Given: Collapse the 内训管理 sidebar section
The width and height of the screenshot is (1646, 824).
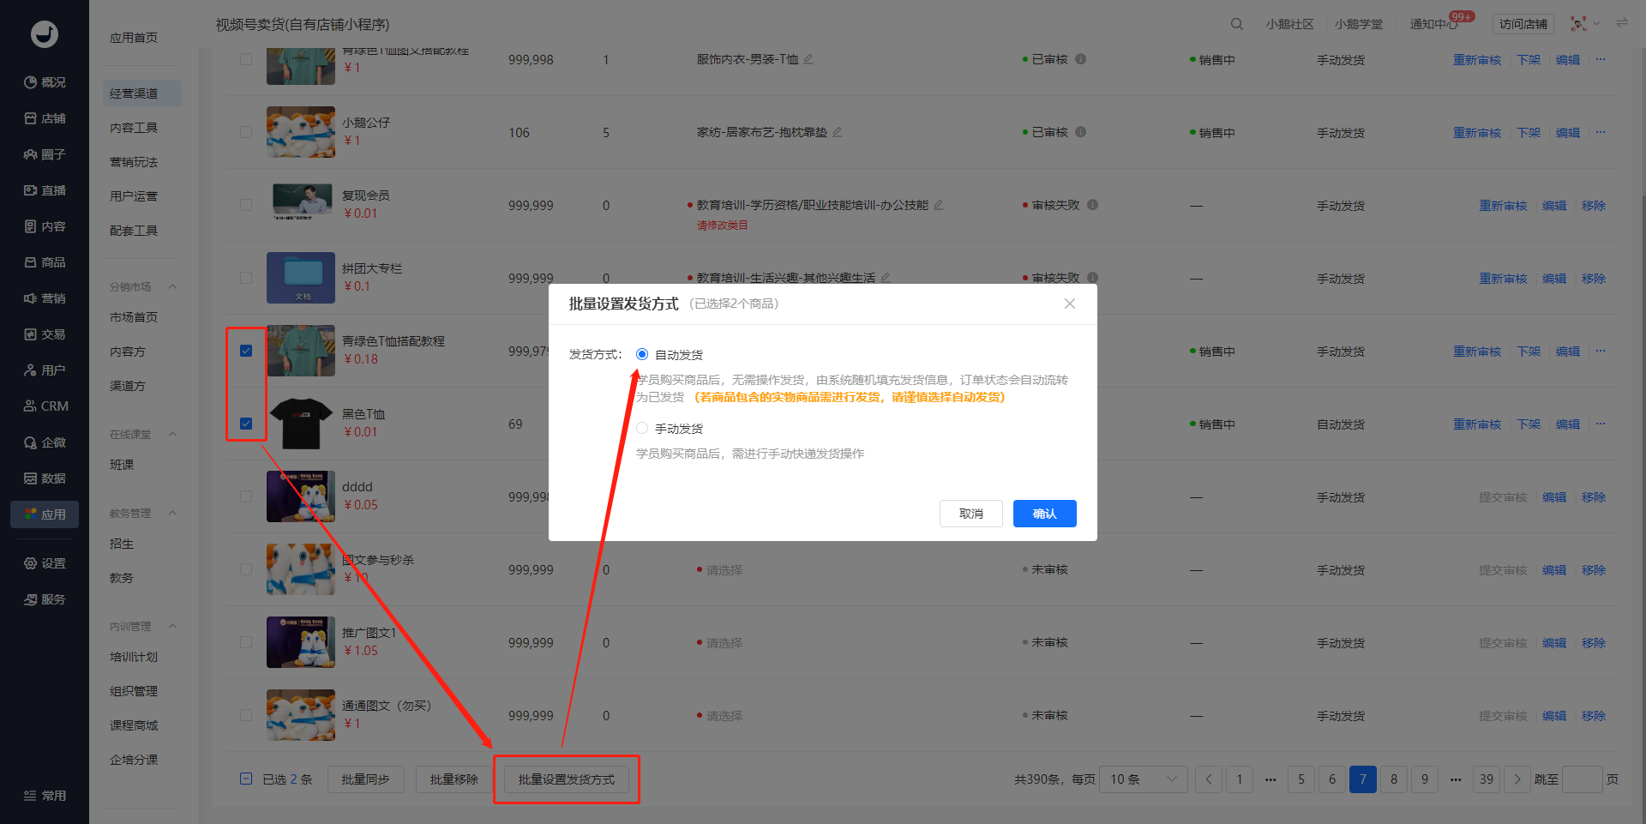Looking at the screenshot, I should tap(172, 626).
